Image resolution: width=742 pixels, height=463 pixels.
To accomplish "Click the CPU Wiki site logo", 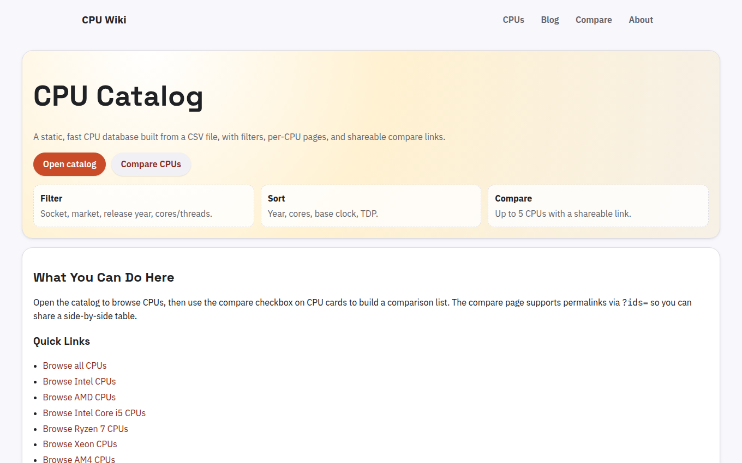I will coord(104,20).
